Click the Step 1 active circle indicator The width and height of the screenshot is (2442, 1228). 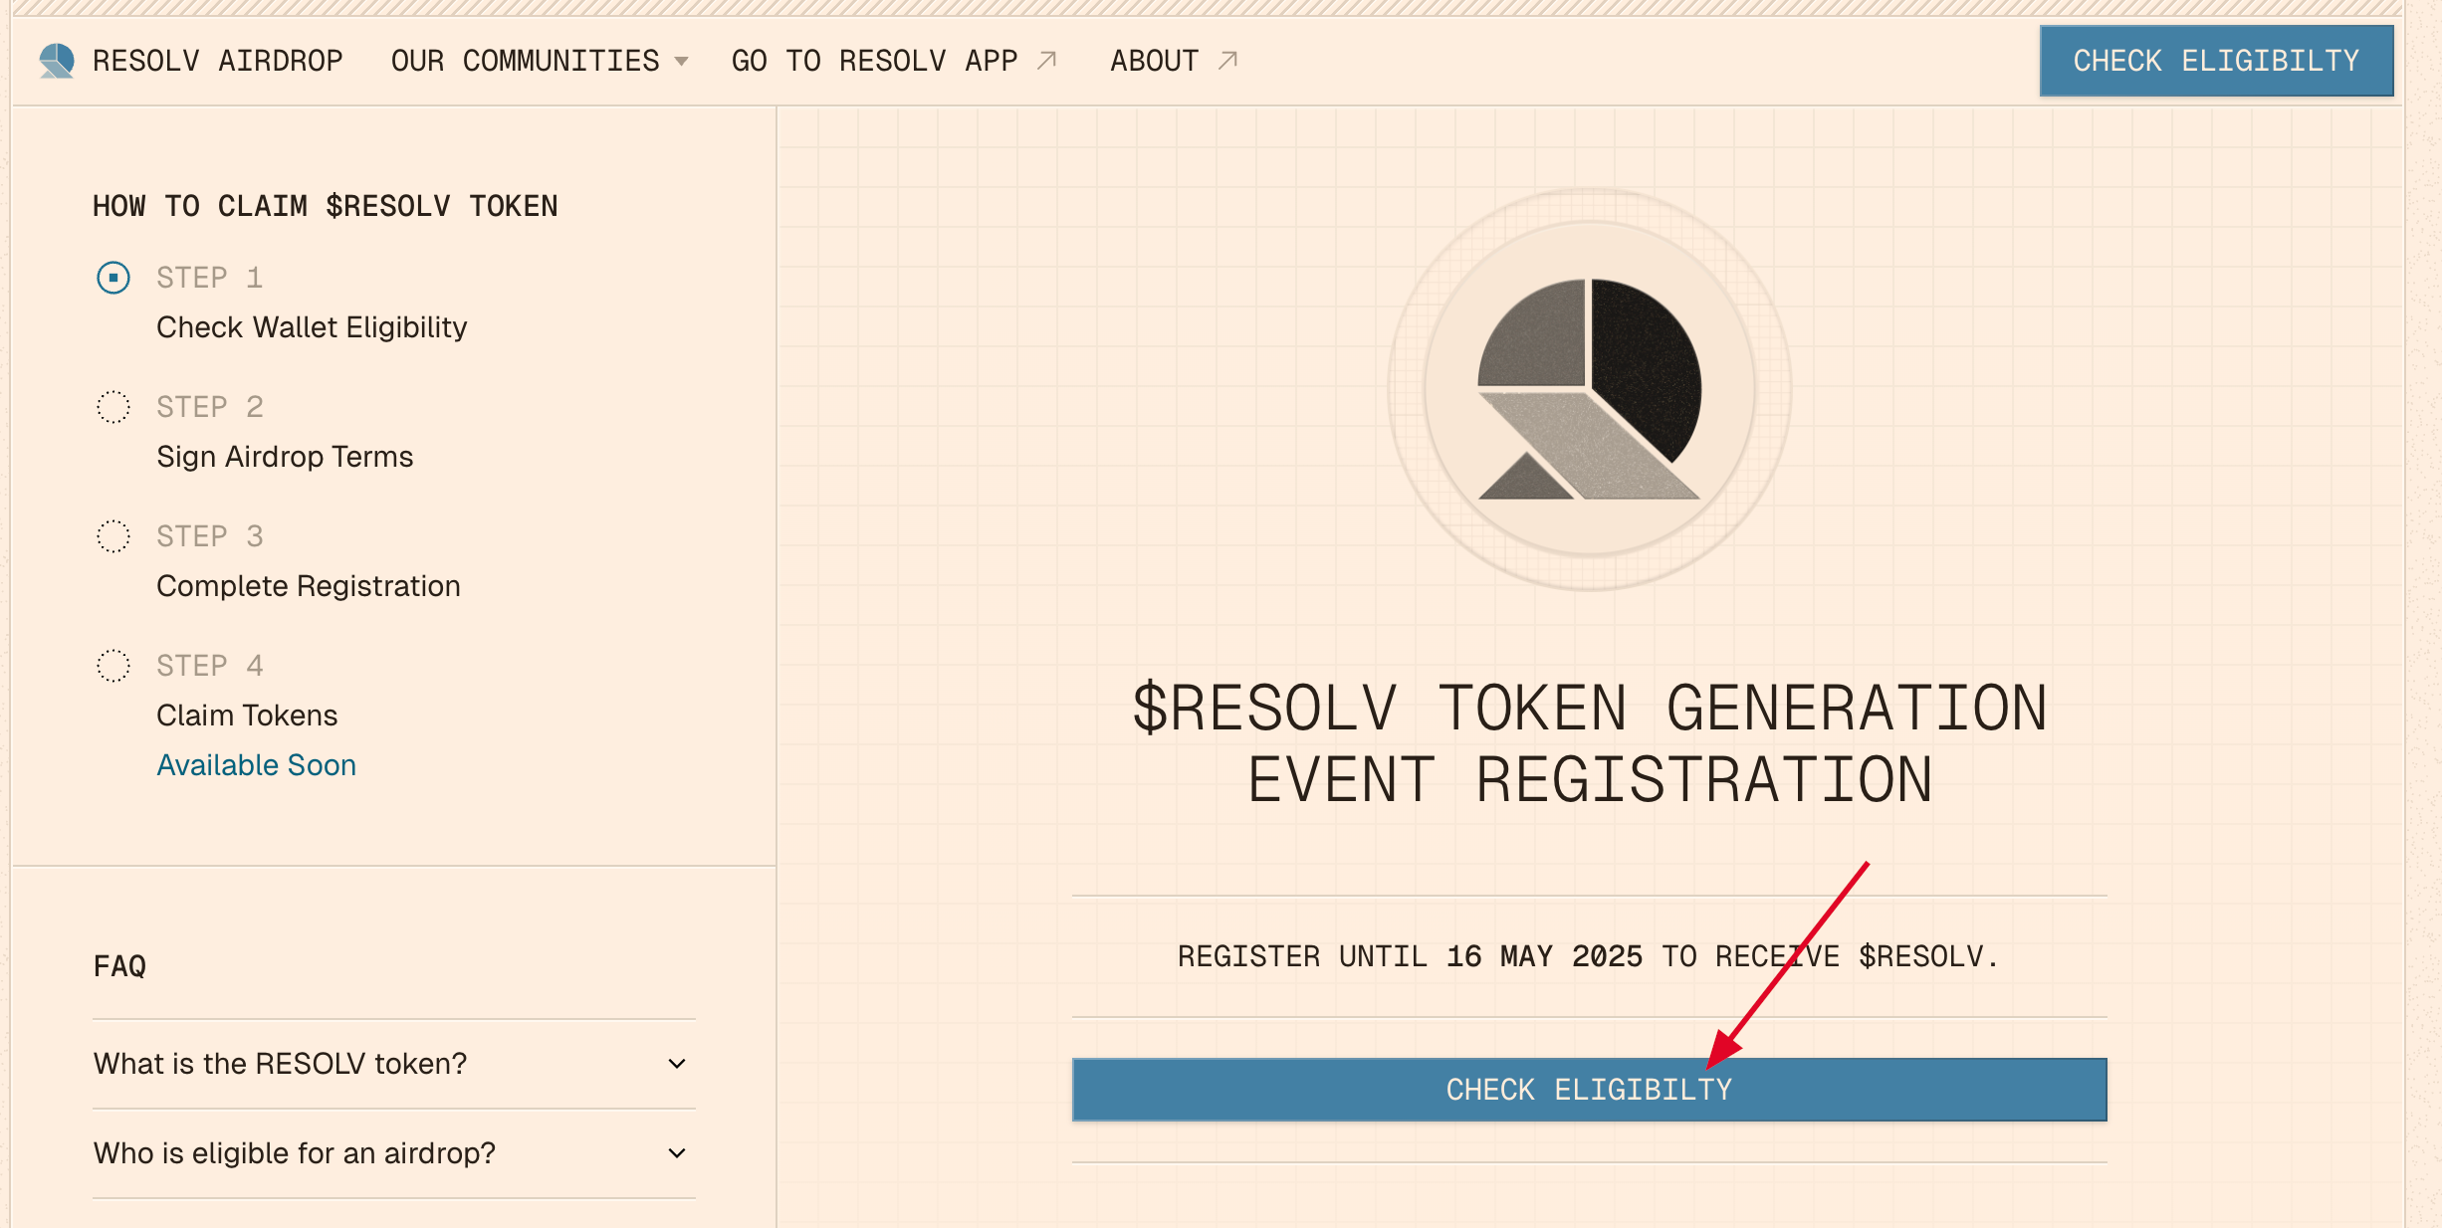(x=113, y=278)
